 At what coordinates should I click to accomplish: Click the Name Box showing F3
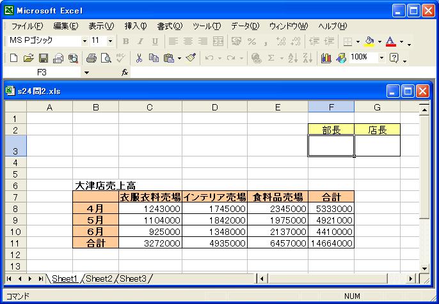click(42, 73)
